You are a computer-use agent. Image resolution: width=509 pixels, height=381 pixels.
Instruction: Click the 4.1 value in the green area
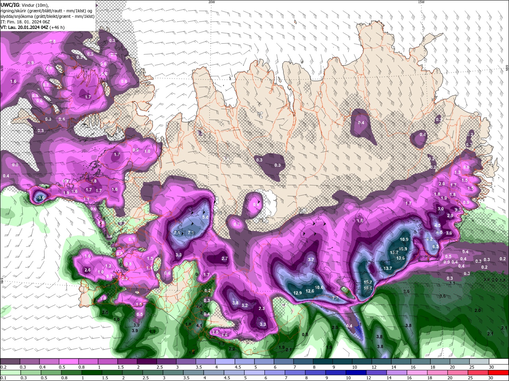[x=200, y=325]
